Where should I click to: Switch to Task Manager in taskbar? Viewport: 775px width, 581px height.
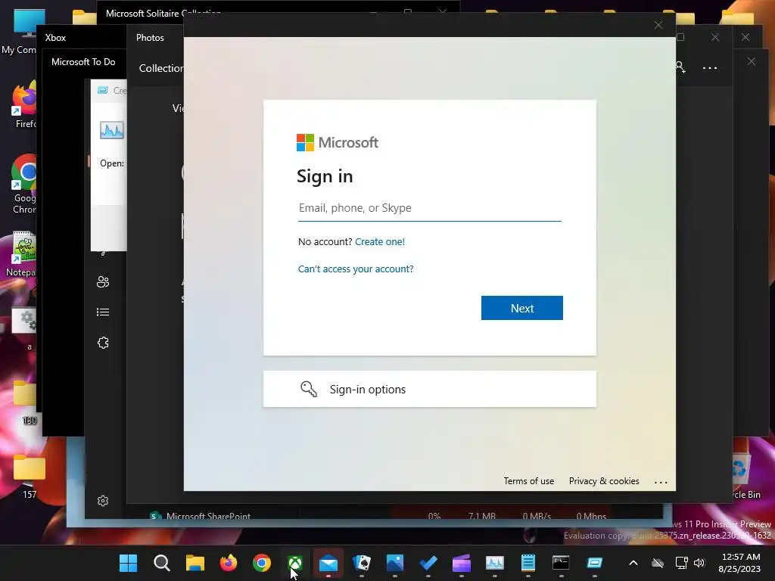click(495, 563)
